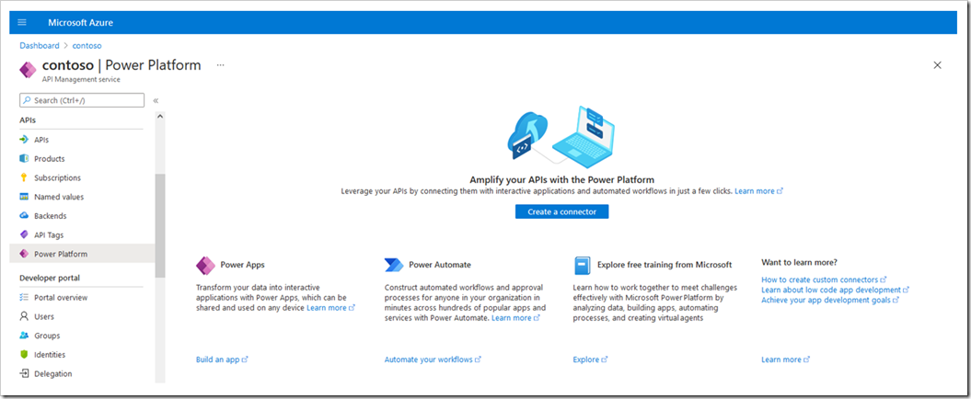This screenshot has width=971, height=399.
Task: Click the contoso breadcrumb link
Action: (x=87, y=46)
